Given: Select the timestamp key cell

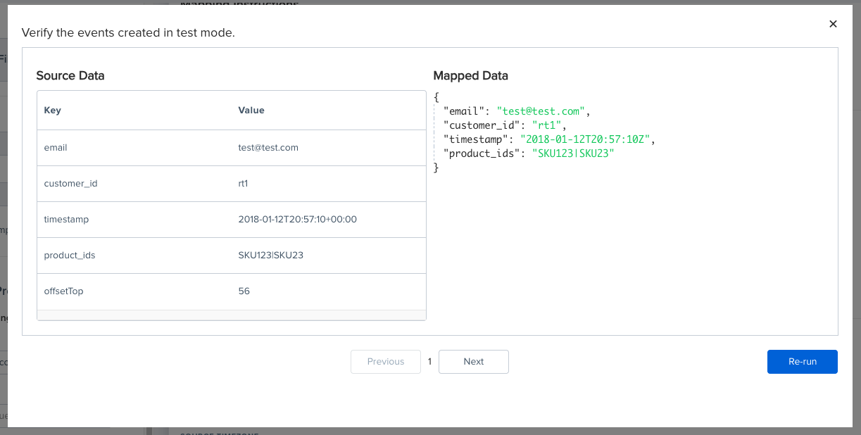Looking at the screenshot, I should [134, 220].
